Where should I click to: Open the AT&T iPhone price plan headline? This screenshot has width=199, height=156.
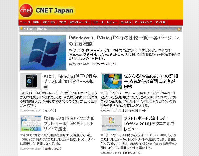pyautogui.click(x=70, y=81)
